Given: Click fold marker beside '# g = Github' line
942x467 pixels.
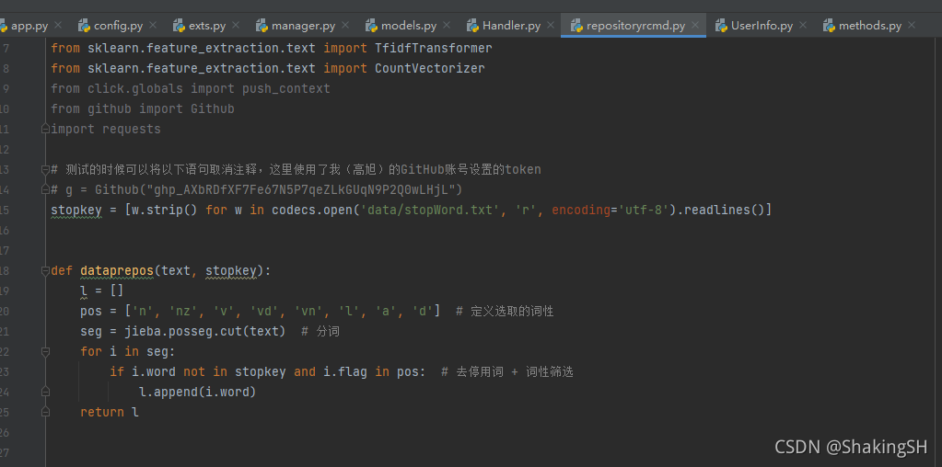Looking at the screenshot, I should click(x=45, y=189).
